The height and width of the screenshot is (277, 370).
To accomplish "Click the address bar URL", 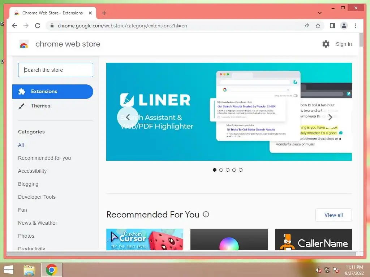I will pos(122,26).
